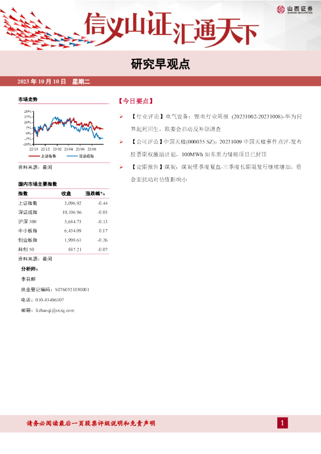The image size is (321, 454).
Task: Click the red 上证指数 legend line
Action: tap(34, 156)
